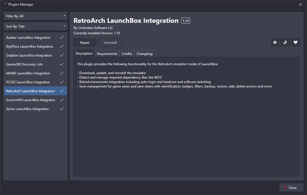Click the donate hand-with-coin icon
307x195 pixels.
pyautogui.click(x=285, y=42)
